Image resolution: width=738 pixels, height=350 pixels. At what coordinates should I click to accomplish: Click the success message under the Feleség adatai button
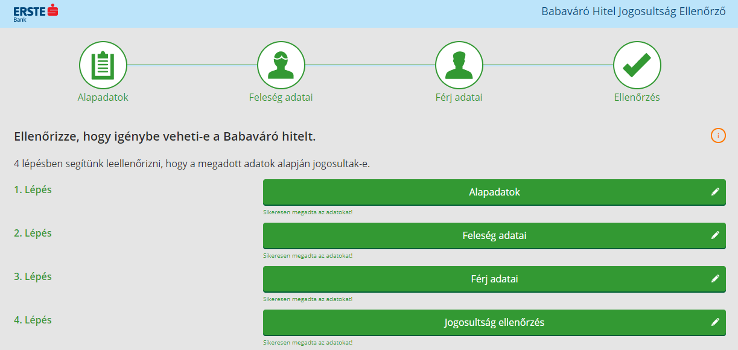coord(308,256)
